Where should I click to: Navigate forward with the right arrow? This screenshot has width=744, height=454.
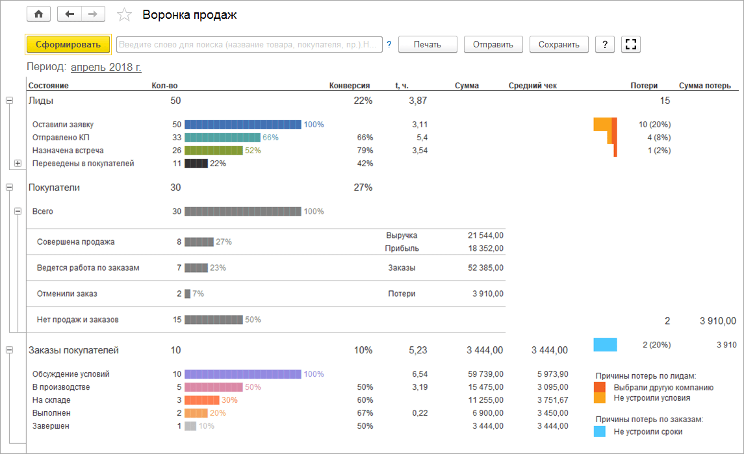tap(93, 14)
